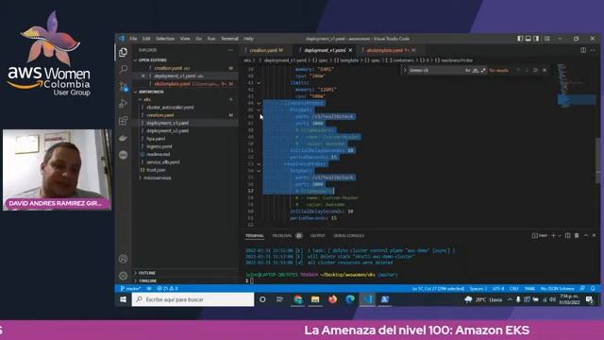The width and height of the screenshot is (604, 340).
Task: Open the Extensions view
Action: [x=124, y=121]
